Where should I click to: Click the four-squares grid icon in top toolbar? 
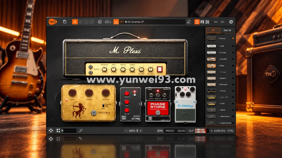tap(207, 22)
